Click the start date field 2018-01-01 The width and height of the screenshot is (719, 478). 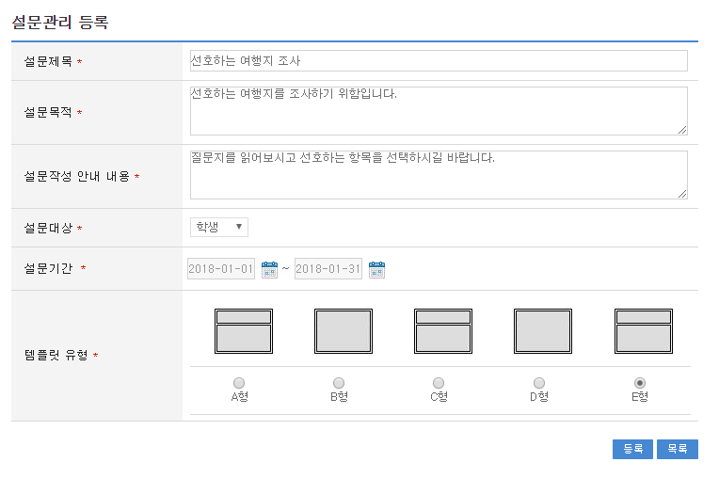point(221,269)
